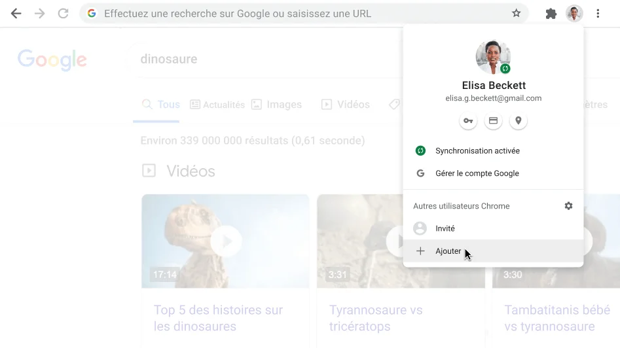This screenshot has width=620, height=348.
Task: Open saved passwords key icon
Action: [468, 121]
